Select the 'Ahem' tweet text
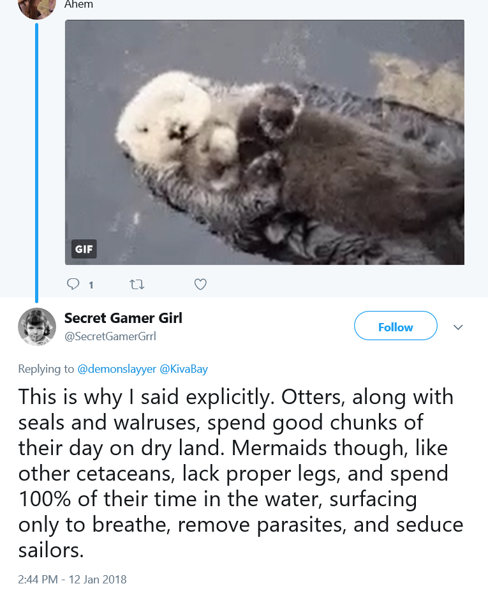This screenshot has height=593, width=488. (x=78, y=4)
